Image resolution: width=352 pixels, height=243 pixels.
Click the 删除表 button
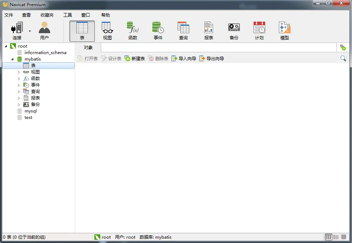click(x=158, y=59)
